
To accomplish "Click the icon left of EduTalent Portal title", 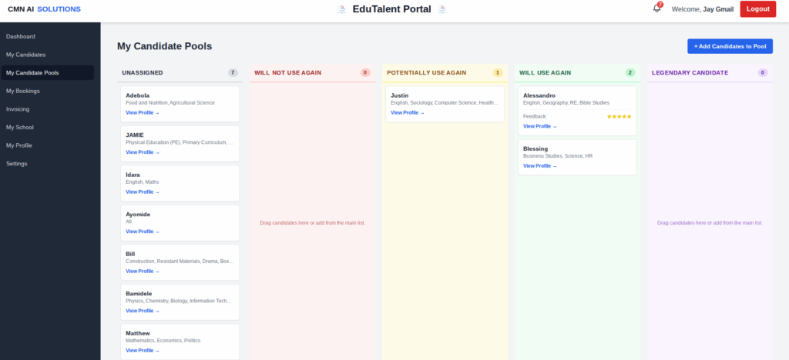I will pos(341,9).
